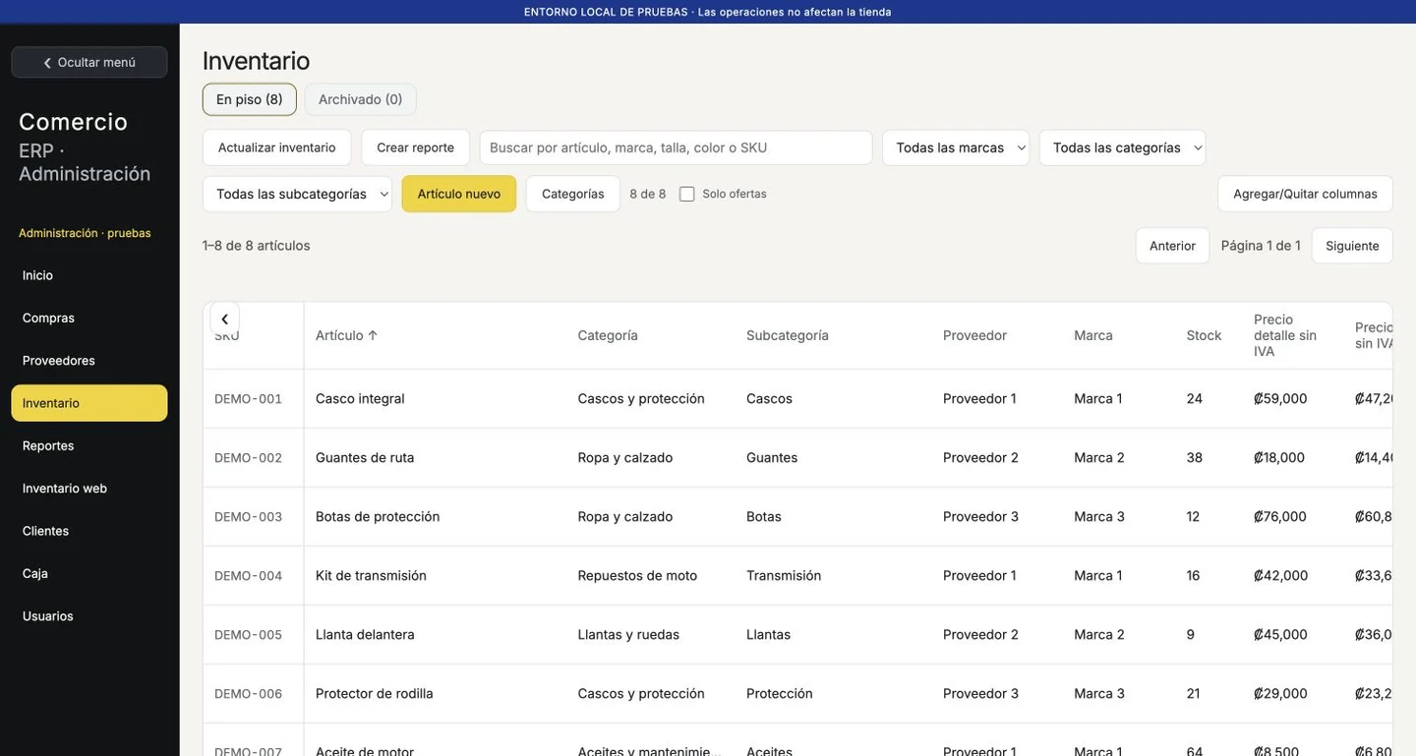This screenshot has height=756, width=1416.
Task: Select the Guantes de ruta article
Action: 365,457
